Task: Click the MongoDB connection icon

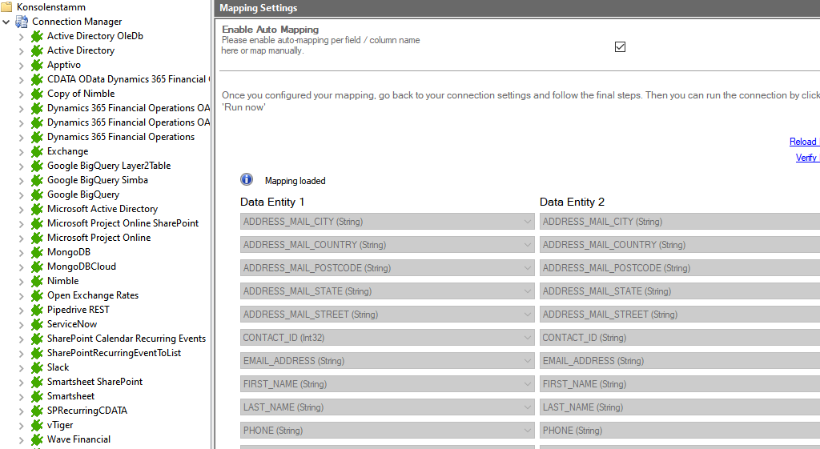Action: click(x=37, y=252)
